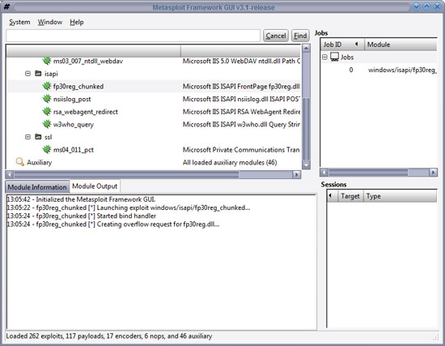Select the ms04_011_pct module

coord(74,150)
